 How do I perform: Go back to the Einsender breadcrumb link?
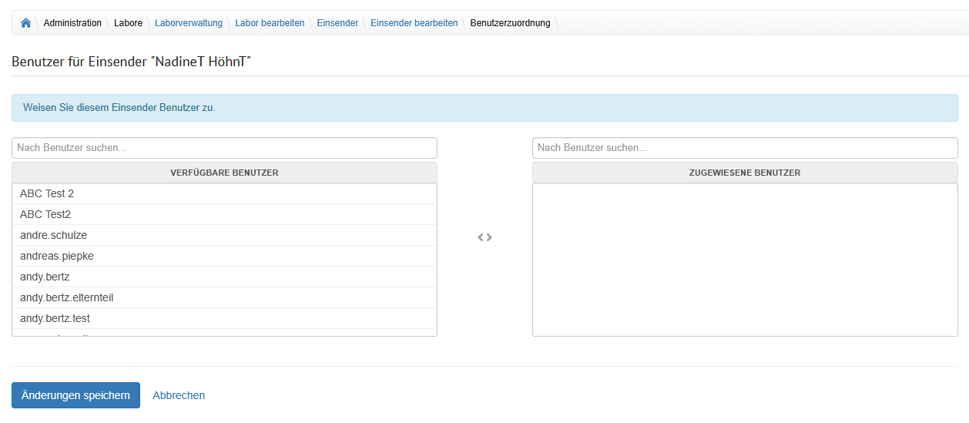[337, 23]
